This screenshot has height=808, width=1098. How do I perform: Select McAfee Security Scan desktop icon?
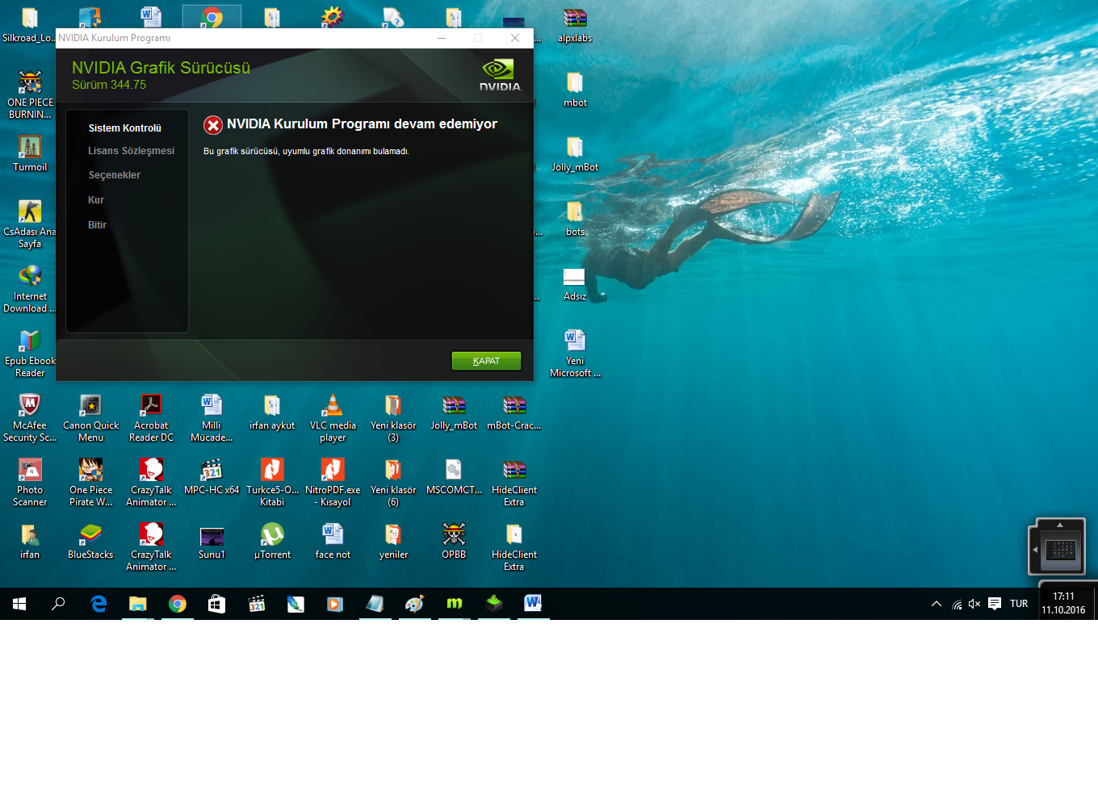30,417
